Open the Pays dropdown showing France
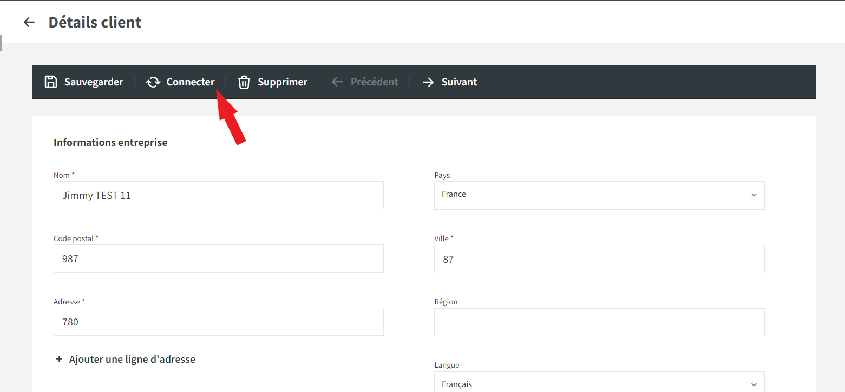The image size is (845, 392). tap(599, 195)
